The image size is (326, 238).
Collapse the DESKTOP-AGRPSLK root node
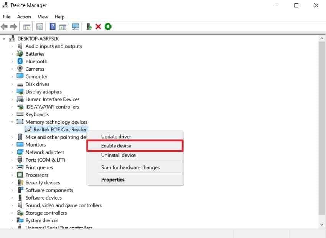coord(4,39)
